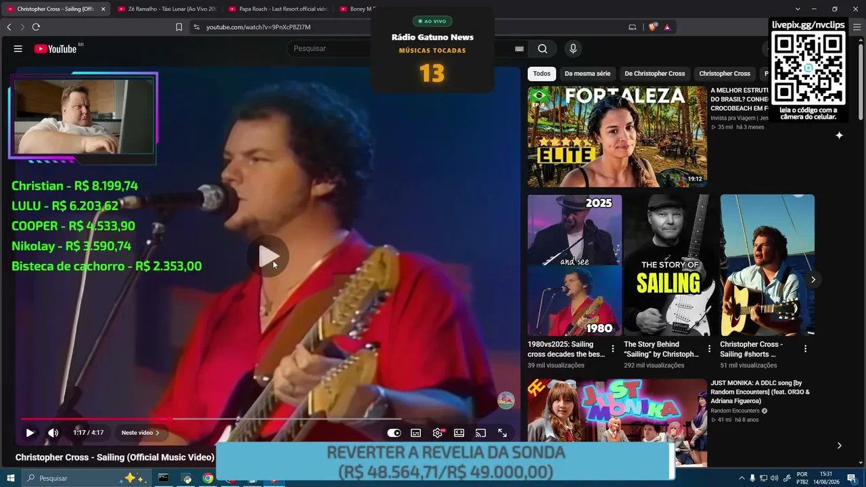Toggle the autoplay switch on the player
Viewport: 866px width, 487px height.
[394, 433]
